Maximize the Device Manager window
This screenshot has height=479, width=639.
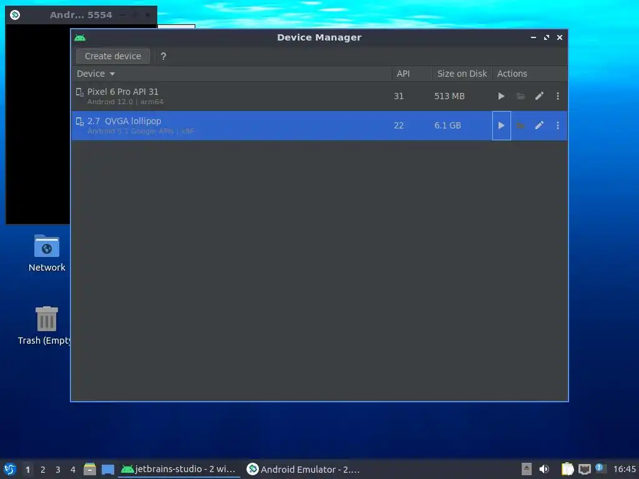[547, 37]
